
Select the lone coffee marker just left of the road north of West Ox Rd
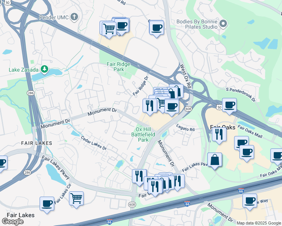click(x=156, y=29)
